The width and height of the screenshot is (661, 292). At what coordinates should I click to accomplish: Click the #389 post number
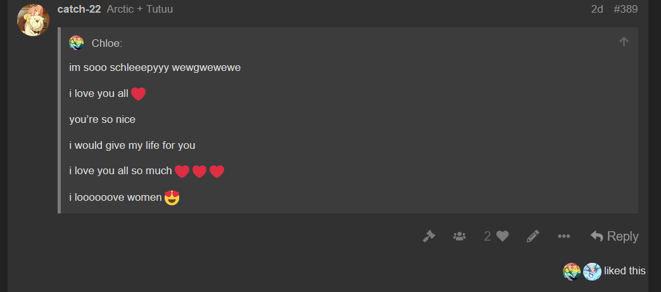[x=626, y=9]
